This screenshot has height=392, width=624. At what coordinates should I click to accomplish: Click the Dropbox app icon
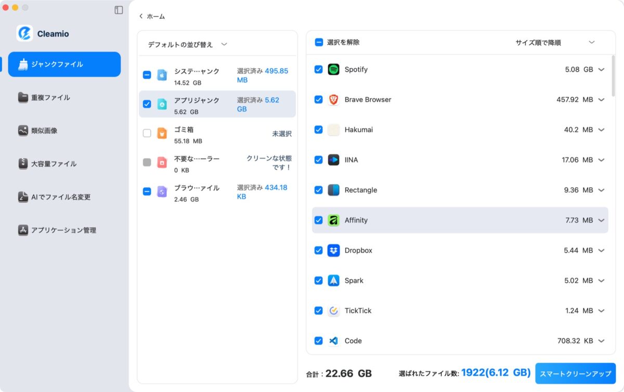pos(334,250)
